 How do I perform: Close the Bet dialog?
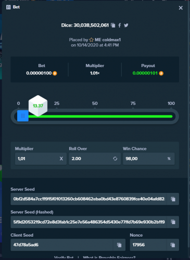(181, 8)
